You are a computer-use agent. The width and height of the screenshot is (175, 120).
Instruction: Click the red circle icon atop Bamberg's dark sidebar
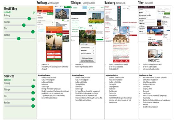click(x=119, y=7)
